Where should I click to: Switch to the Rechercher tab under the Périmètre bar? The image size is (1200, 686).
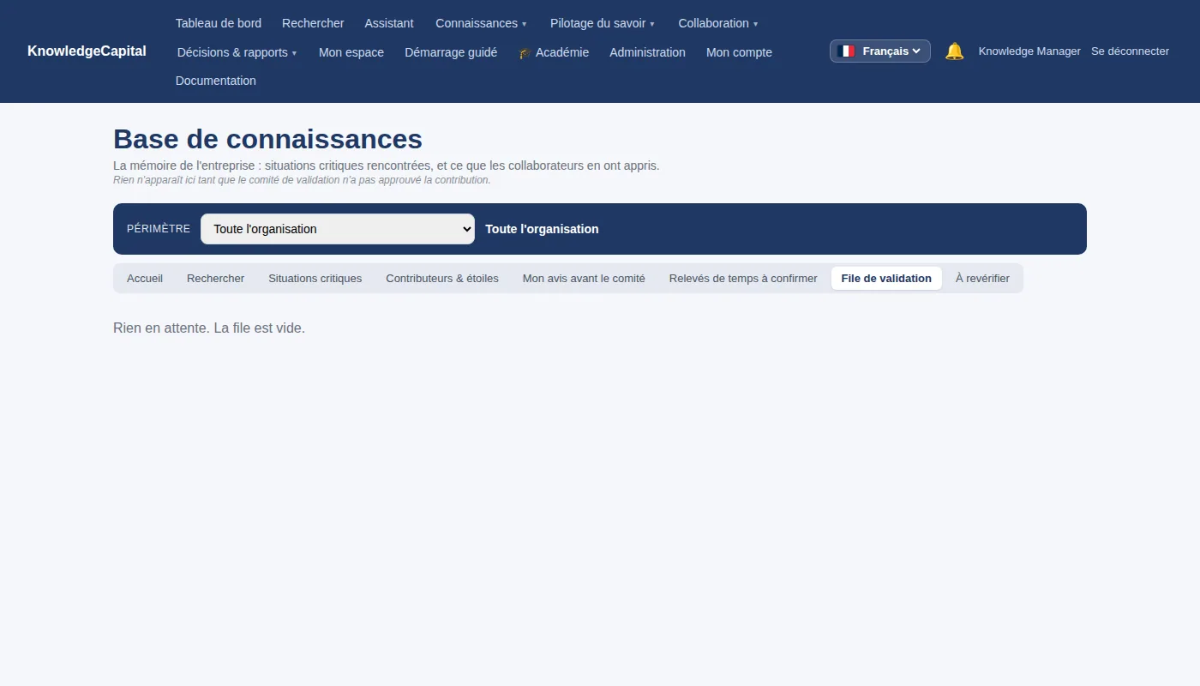(216, 279)
